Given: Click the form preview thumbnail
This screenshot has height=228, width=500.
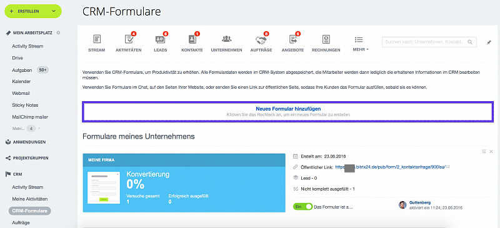Looking at the screenshot, I should click(x=104, y=189).
